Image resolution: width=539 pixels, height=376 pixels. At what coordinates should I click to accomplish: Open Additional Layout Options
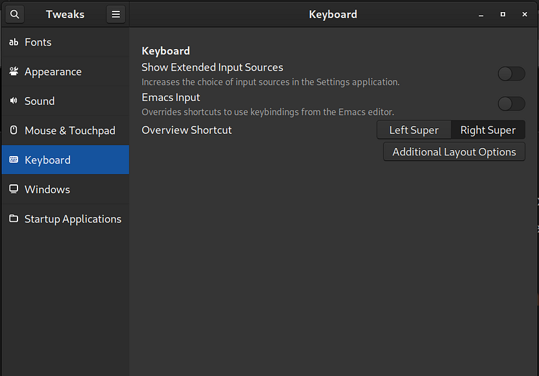point(454,152)
